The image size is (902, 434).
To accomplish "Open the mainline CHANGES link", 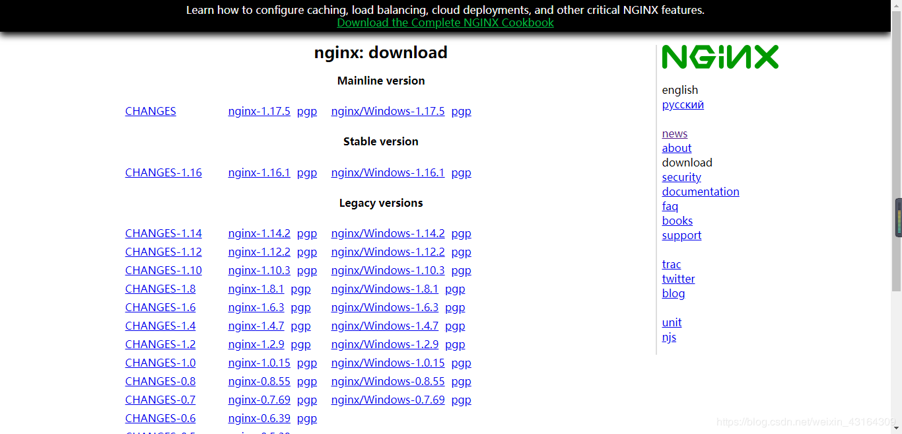I will coord(151,111).
